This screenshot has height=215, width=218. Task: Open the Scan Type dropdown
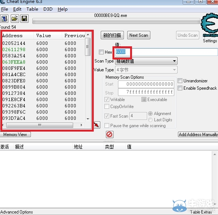(146, 61)
